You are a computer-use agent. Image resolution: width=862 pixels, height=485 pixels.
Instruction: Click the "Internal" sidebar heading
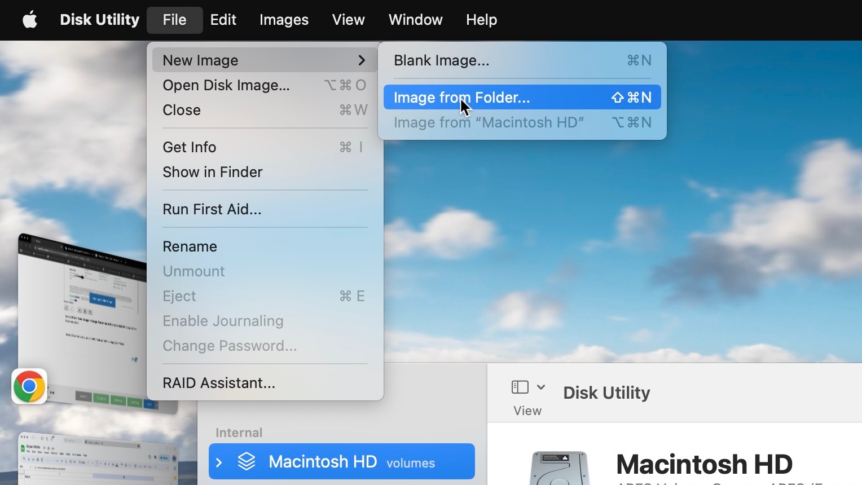pos(239,433)
